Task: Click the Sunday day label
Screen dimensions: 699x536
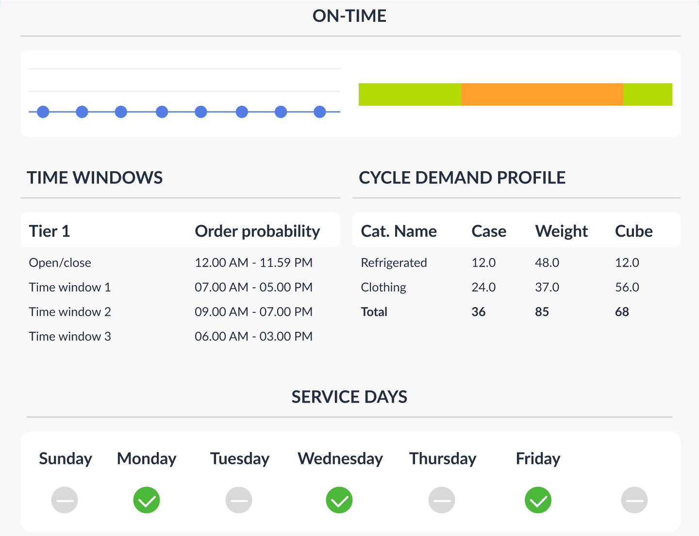Action: [66, 459]
